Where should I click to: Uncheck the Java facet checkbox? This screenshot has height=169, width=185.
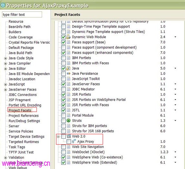click(63, 69)
